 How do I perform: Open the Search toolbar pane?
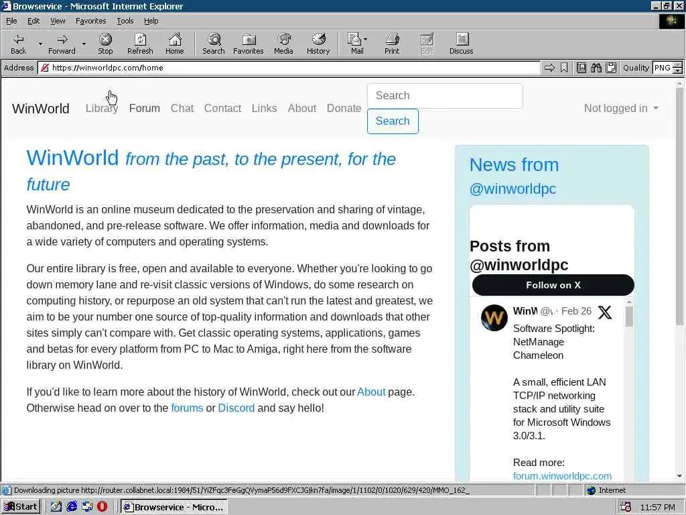[214, 44]
